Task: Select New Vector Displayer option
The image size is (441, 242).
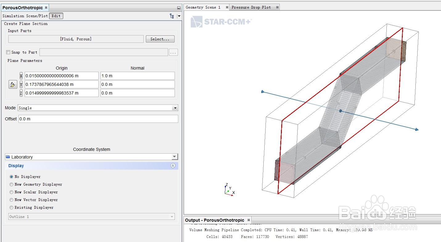Action: tap(11, 200)
